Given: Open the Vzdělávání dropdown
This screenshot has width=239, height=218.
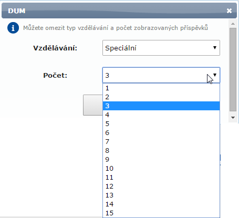Looking at the screenshot, I should pyautogui.click(x=161, y=48).
